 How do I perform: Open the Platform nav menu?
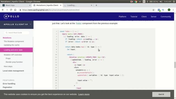(122, 16)
